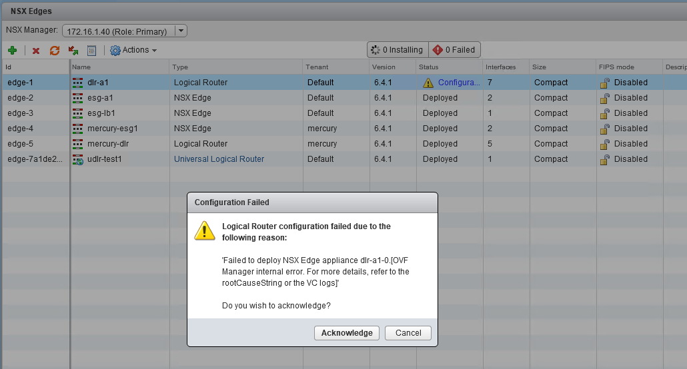The image size is (687, 369).
Task: Click the Acknowledge button
Action: tap(347, 333)
